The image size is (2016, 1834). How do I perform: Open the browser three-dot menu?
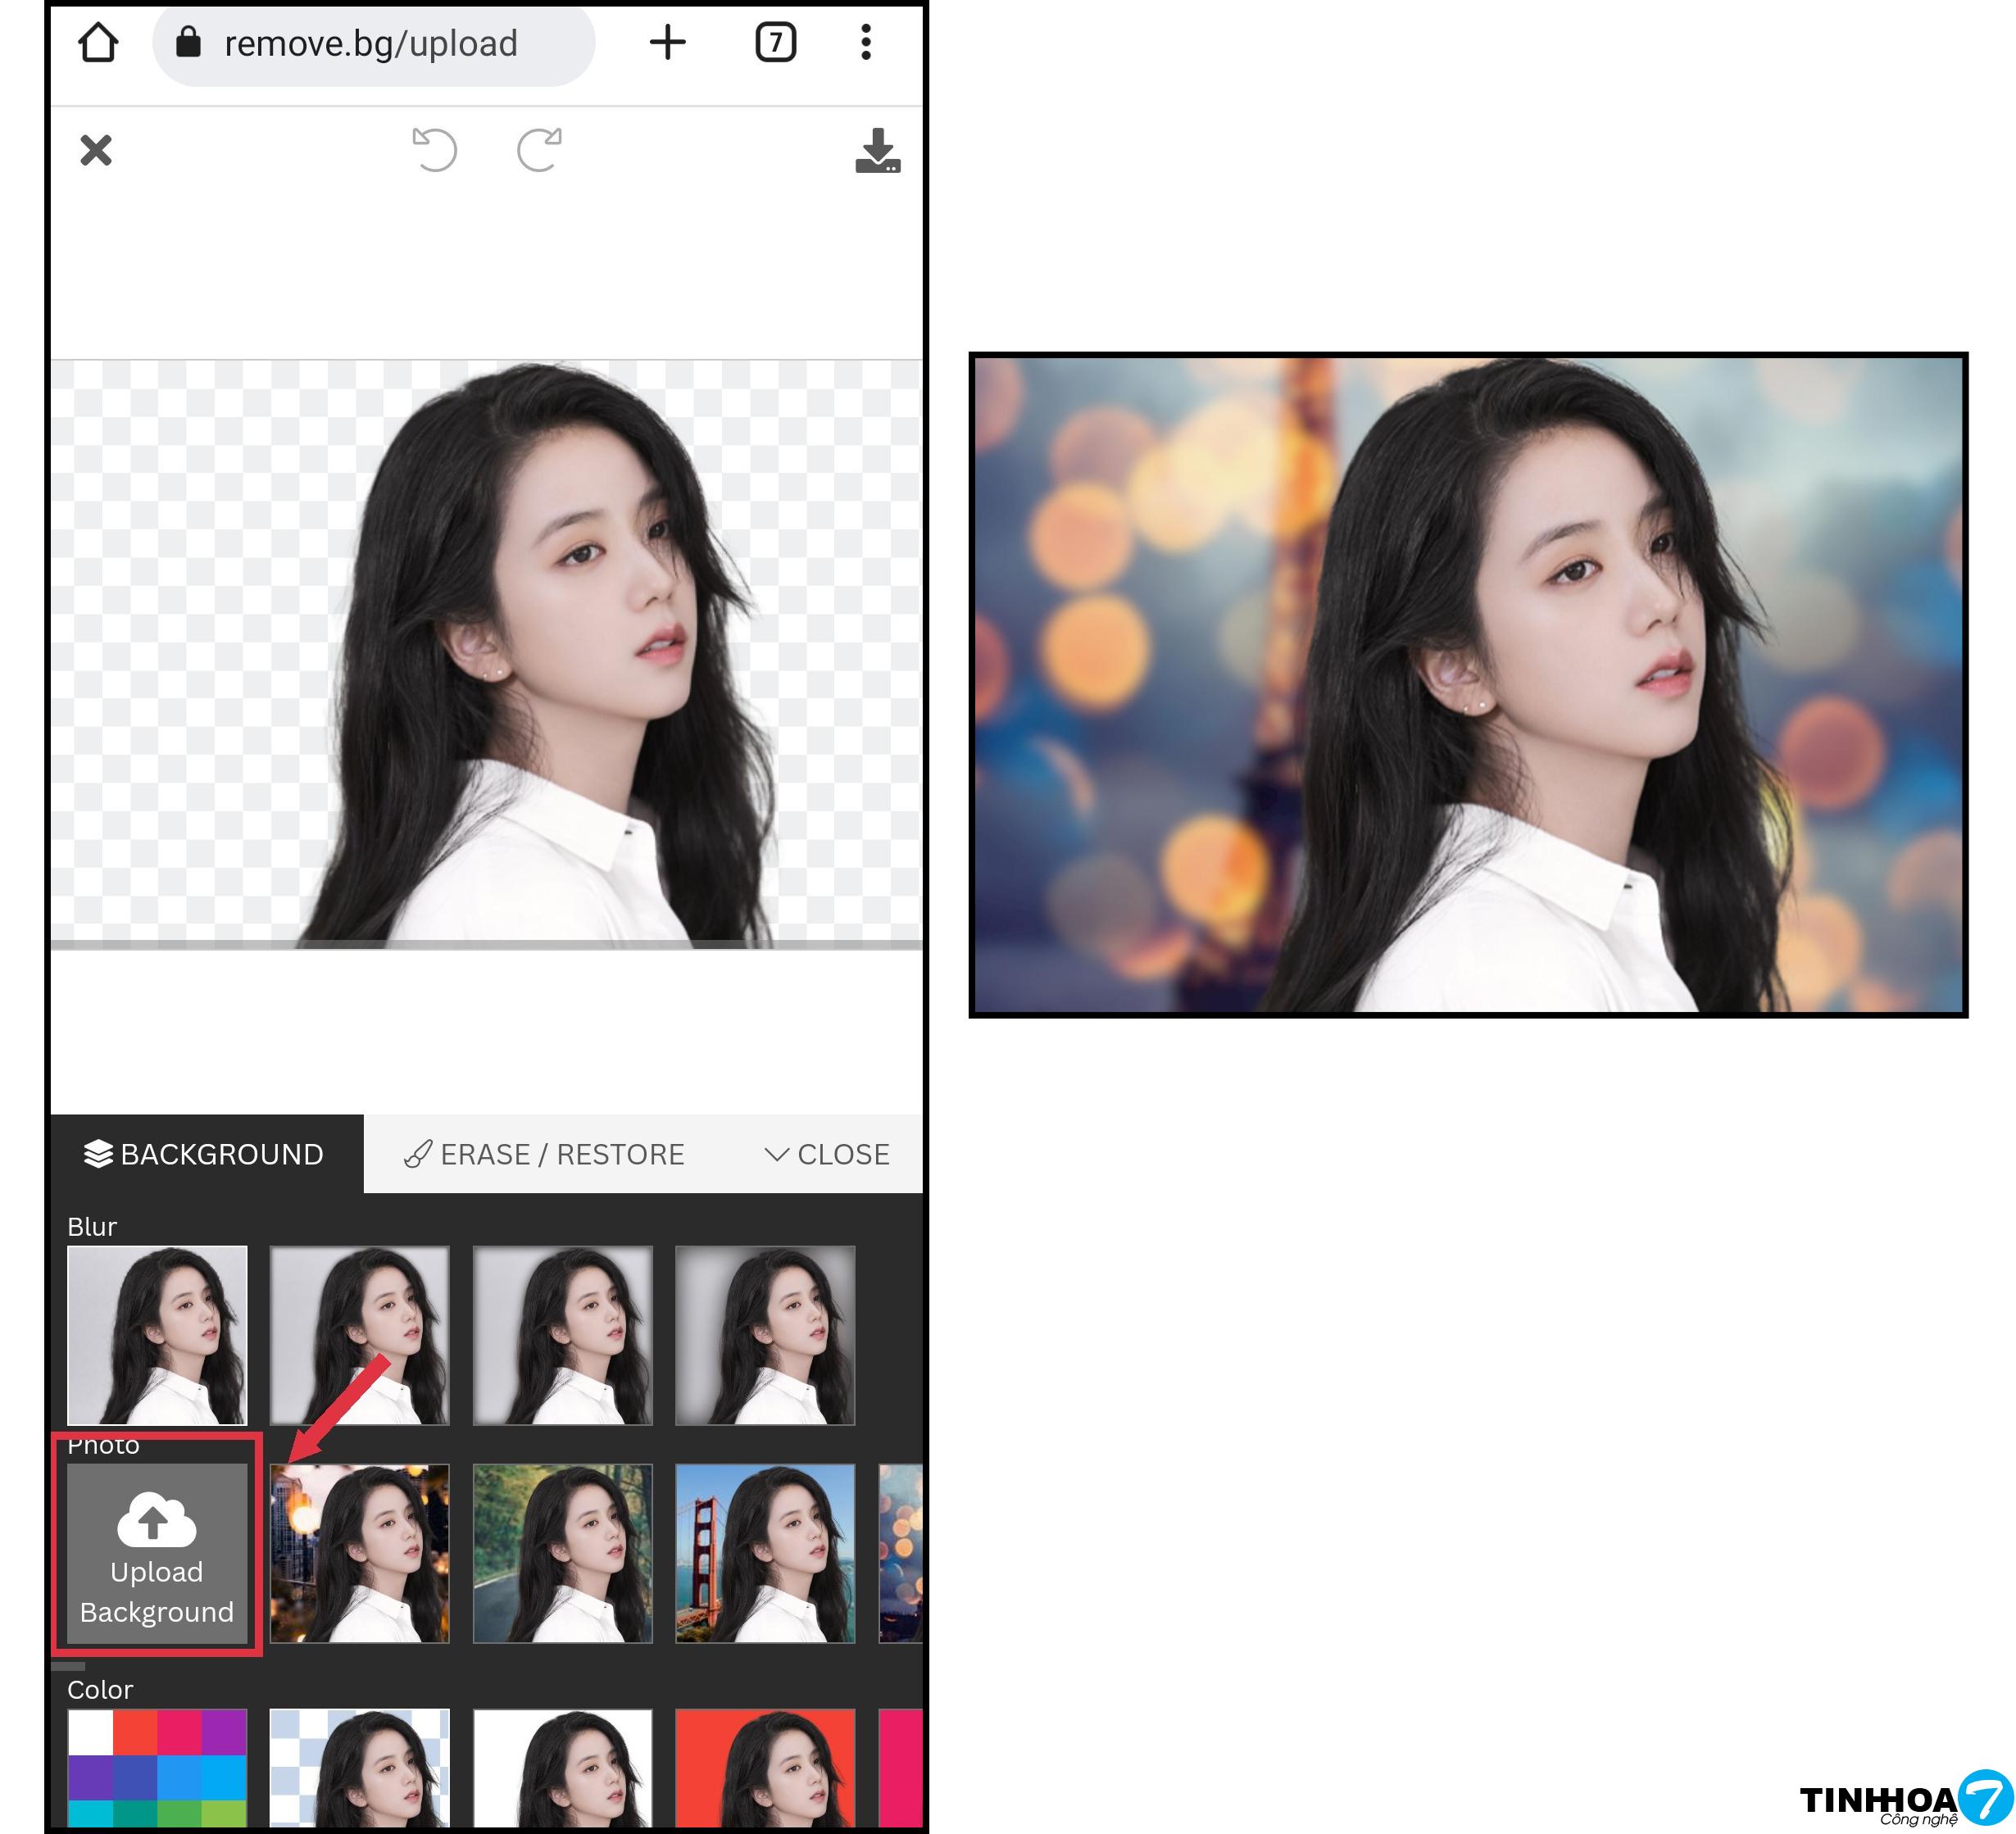pyautogui.click(x=866, y=42)
